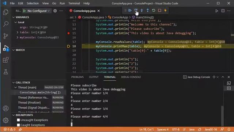Image resolution: width=234 pixels, height=132 pixels.
Task: Open the Search view in activity bar
Action: click(x=6, y=24)
